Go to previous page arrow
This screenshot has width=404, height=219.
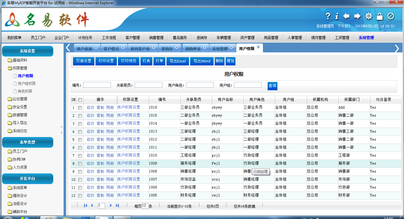[x=92, y=205]
